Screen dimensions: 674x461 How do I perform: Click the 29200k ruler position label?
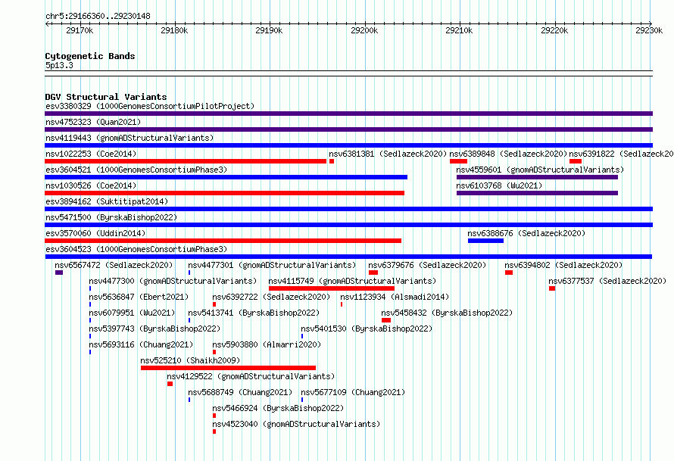click(x=364, y=30)
